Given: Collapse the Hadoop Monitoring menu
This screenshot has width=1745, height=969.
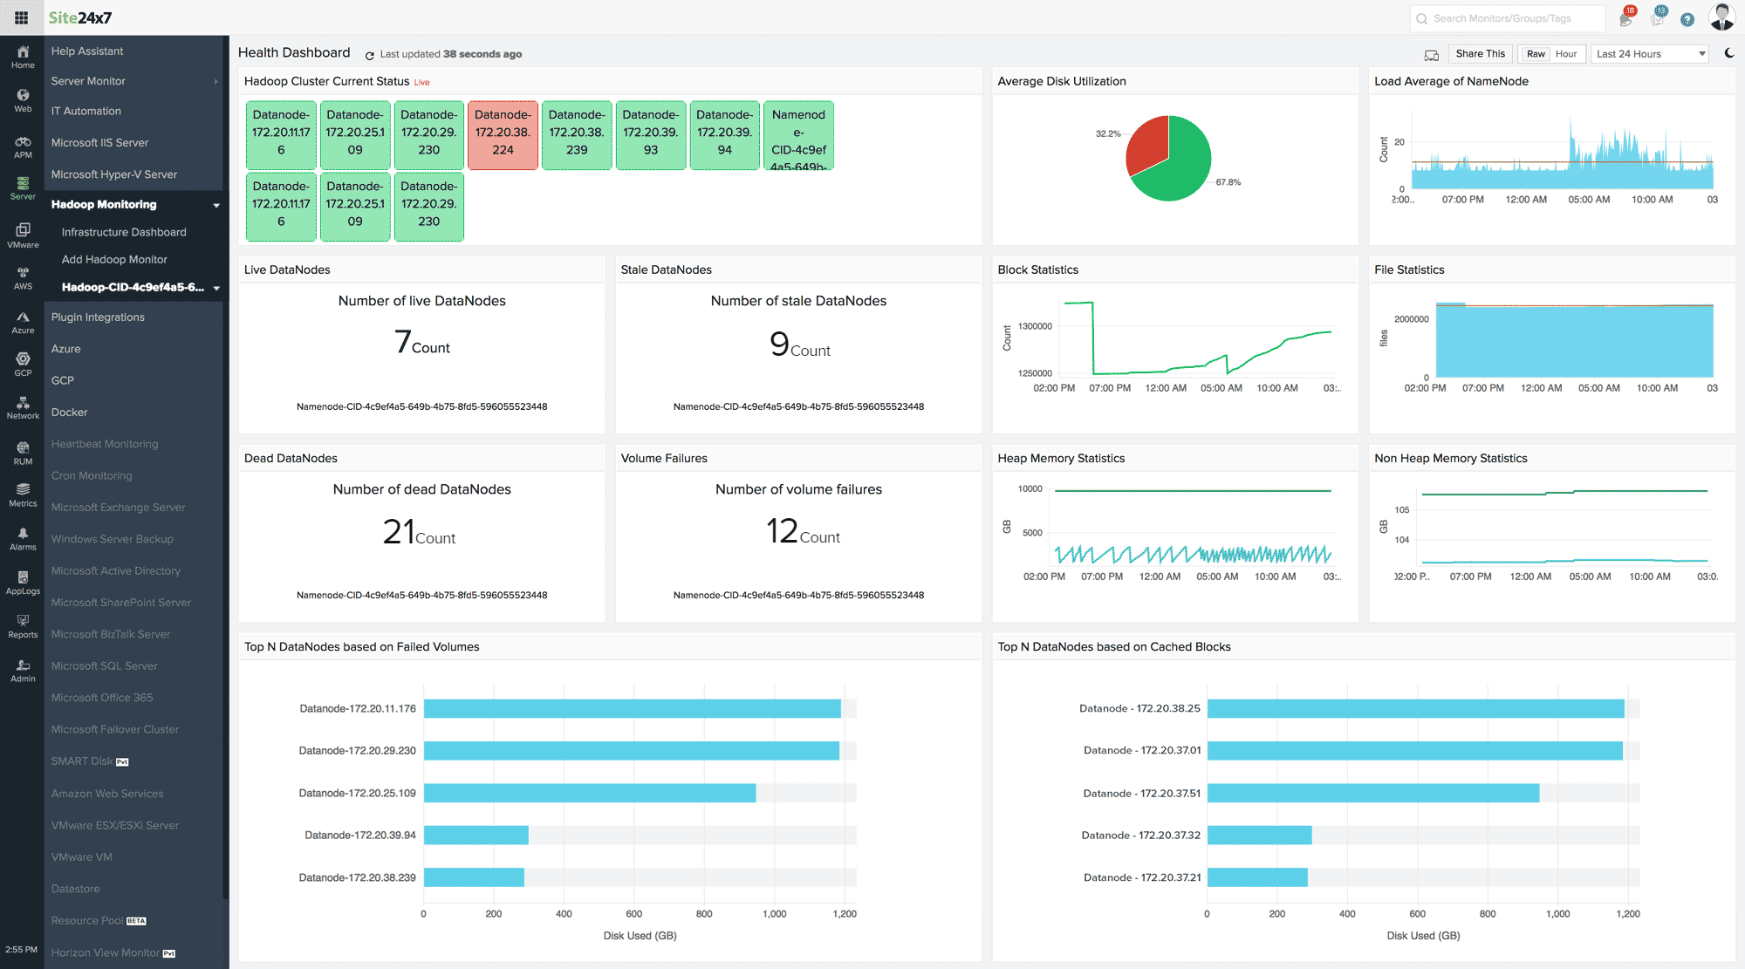Looking at the screenshot, I should point(216,205).
